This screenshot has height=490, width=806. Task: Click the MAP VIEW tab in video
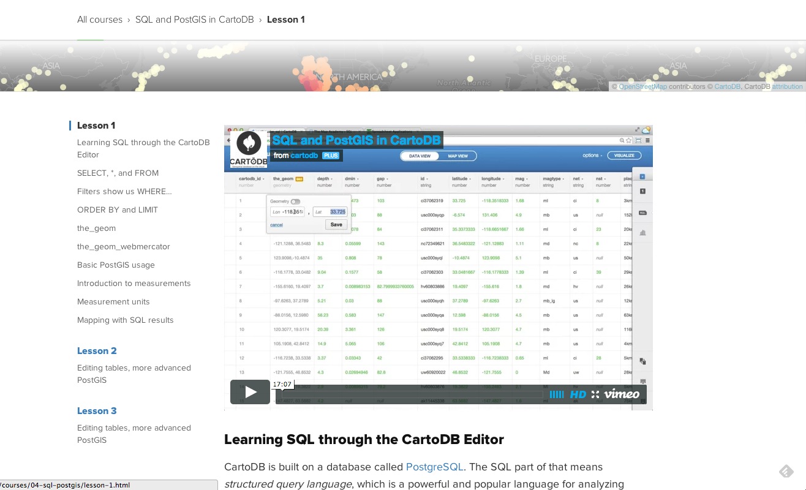click(458, 156)
